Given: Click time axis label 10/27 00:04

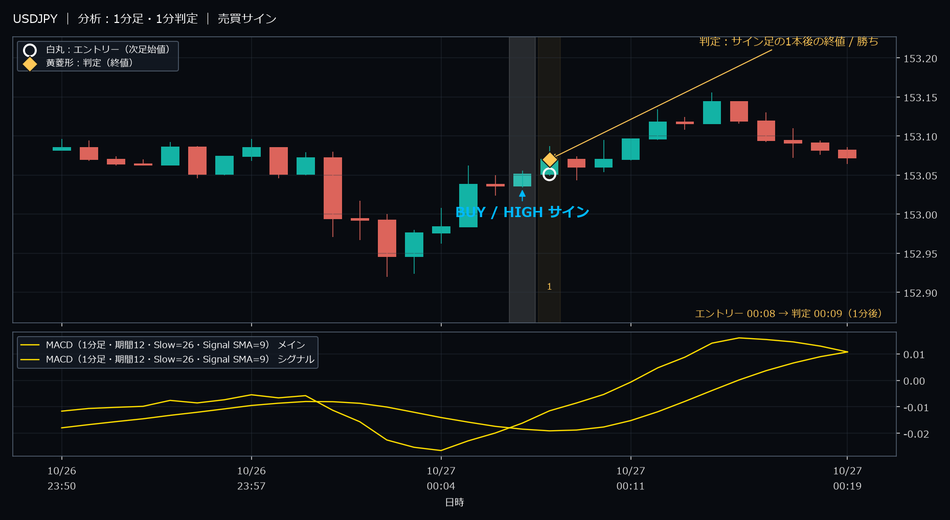Looking at the screenshot, I should tap(441, 479).
